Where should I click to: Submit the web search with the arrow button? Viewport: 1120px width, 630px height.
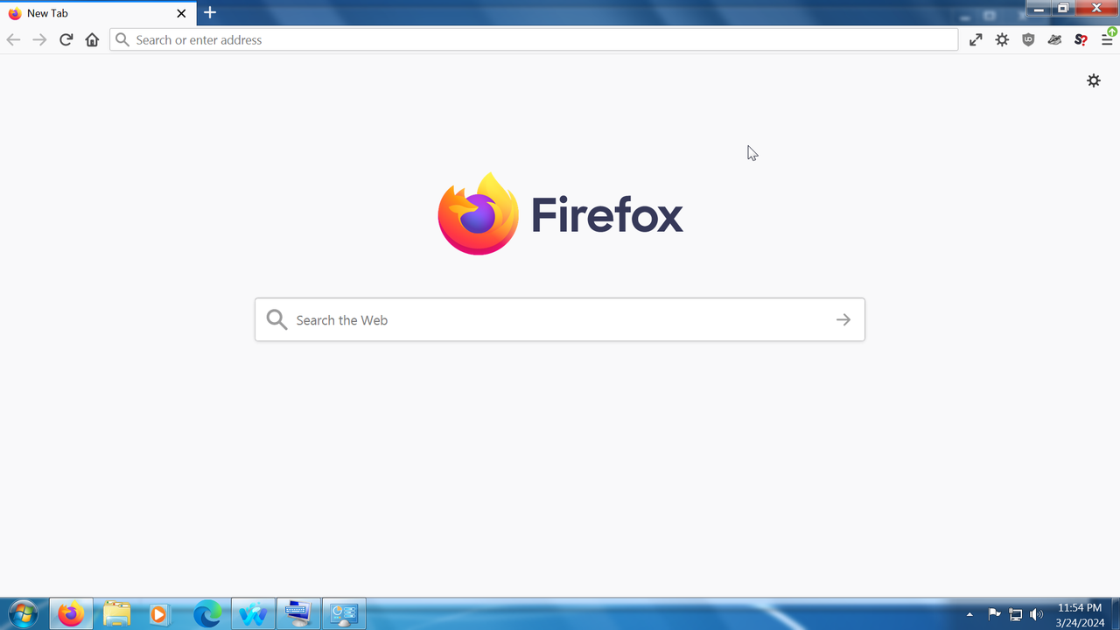tap(843, 319)
